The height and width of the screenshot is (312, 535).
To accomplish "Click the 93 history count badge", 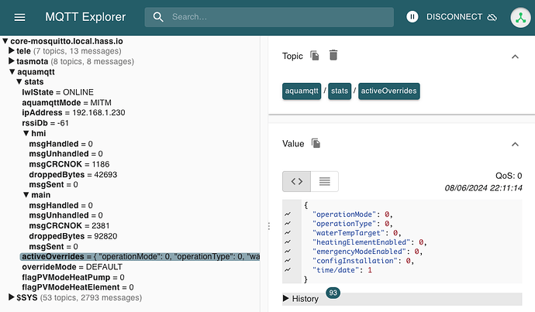I will tap(333, 293).
